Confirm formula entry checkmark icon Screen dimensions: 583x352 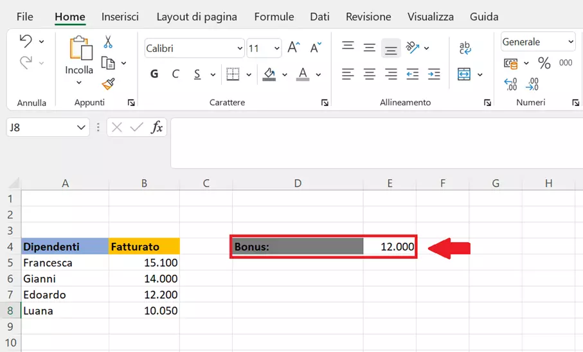(136, 127)
